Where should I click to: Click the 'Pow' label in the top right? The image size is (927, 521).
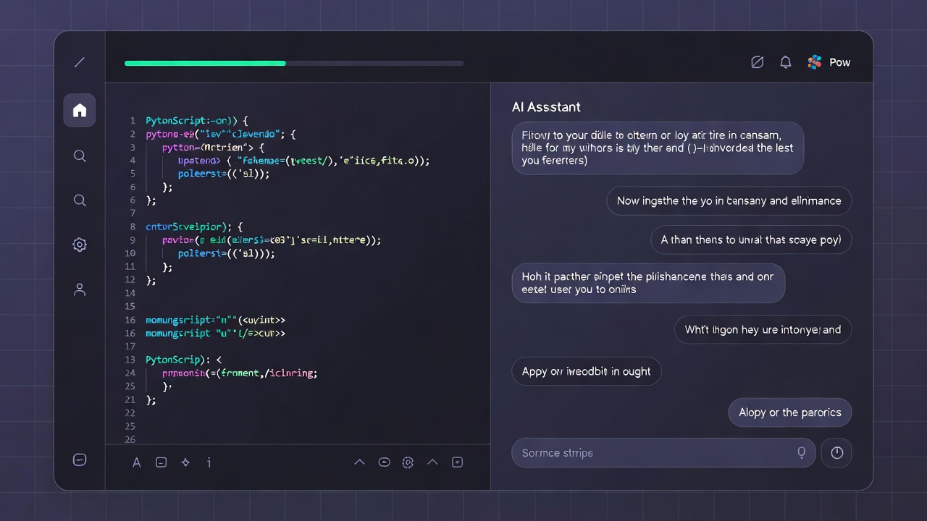[x=839, y=62]
